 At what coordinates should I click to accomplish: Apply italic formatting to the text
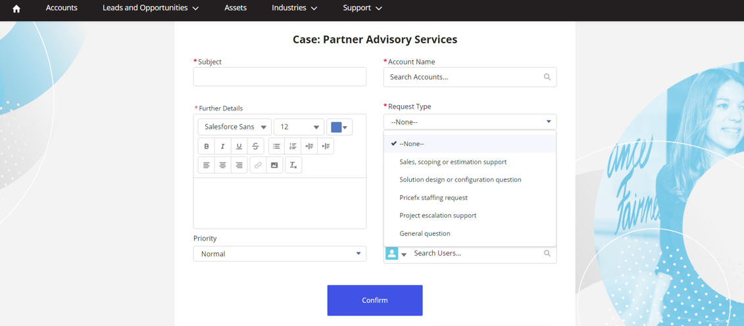coord(222,146)
